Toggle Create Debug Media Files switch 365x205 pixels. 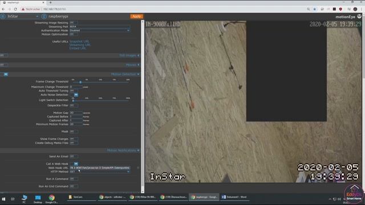pos(74,143)
